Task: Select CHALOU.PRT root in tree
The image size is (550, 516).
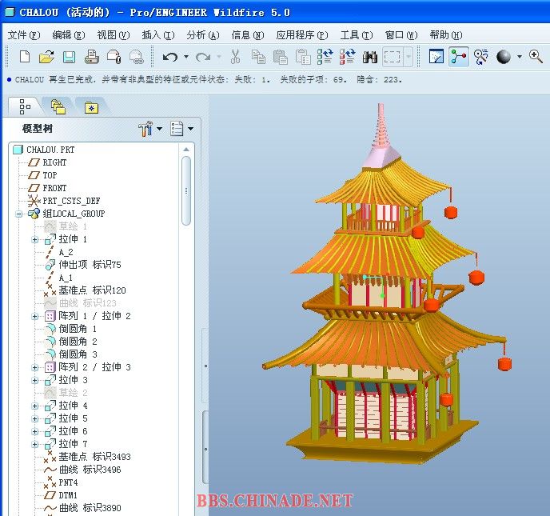Action: pos(50,150)
